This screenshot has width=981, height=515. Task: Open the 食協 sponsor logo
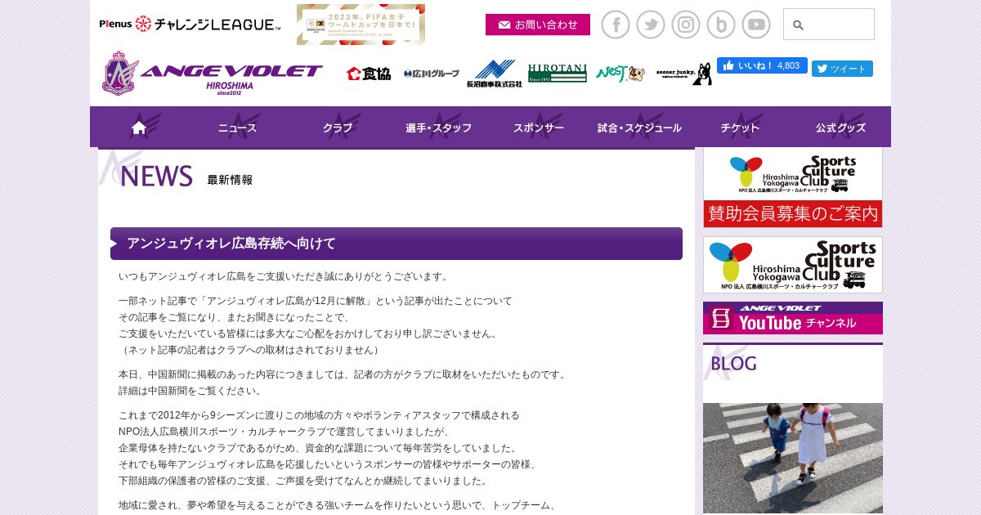[x=369, y=74]
